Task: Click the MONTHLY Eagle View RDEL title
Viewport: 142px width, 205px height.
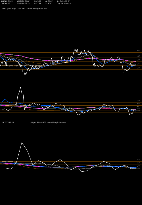Action: [34, 122]
